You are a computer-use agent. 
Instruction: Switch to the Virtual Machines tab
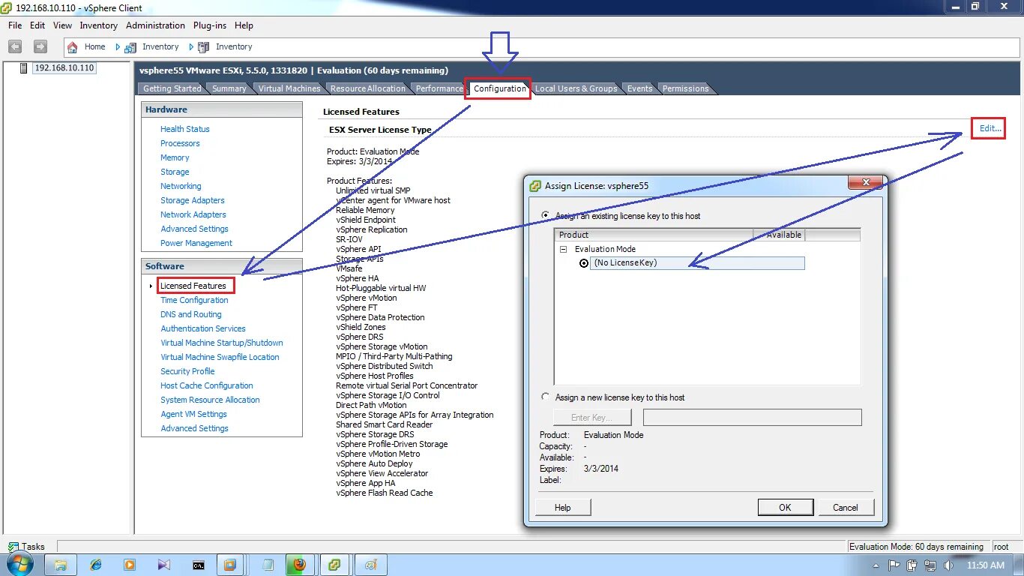point(289,88)
